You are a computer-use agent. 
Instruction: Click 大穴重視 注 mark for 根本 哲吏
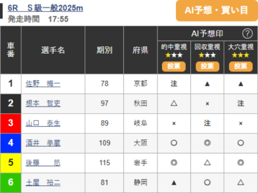click(241, 103)
